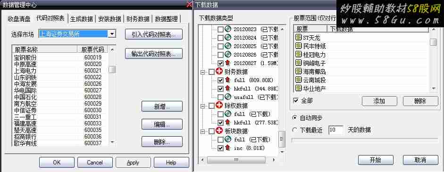This screenshot has width=444, height=172.
Task: Click the stock icon of 海南椰岛
Action: click(298, 71)
